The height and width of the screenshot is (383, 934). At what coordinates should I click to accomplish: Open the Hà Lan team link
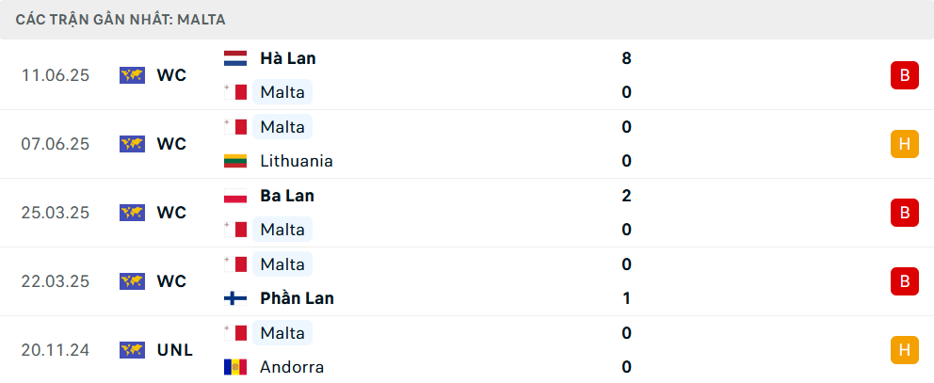click(x=287, y=58)
